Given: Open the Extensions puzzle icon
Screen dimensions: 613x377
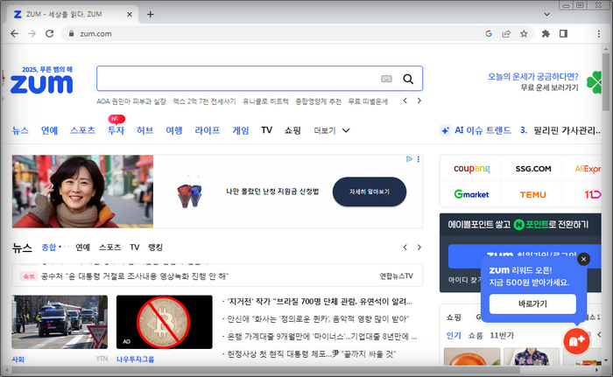Looking at the screenshot, I should 546,34.
